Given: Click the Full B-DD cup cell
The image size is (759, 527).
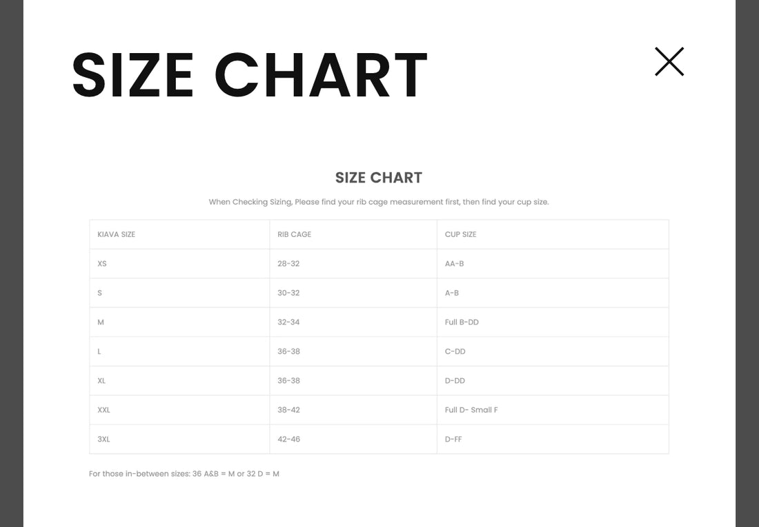Looking at the screenshot, I should point(462,322).
